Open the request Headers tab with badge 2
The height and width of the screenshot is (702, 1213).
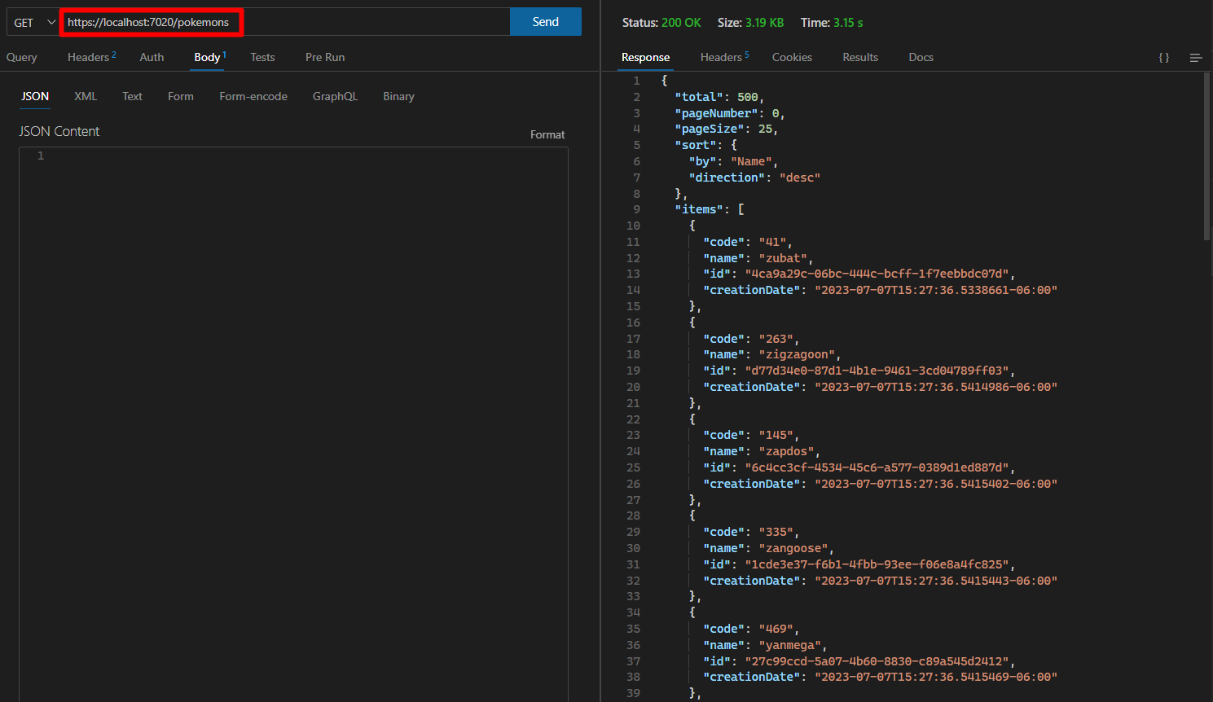(x=91, y=58)
